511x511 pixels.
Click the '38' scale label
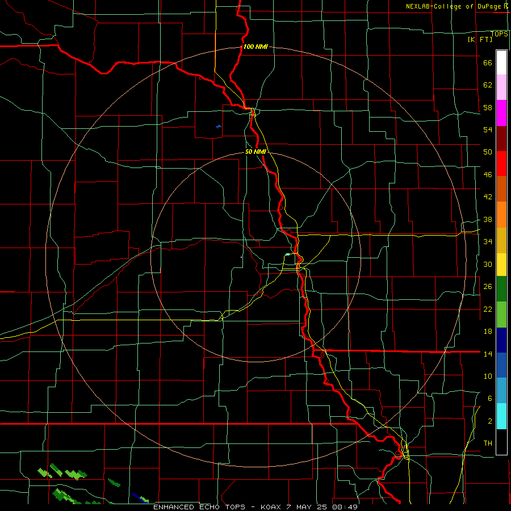488,219
